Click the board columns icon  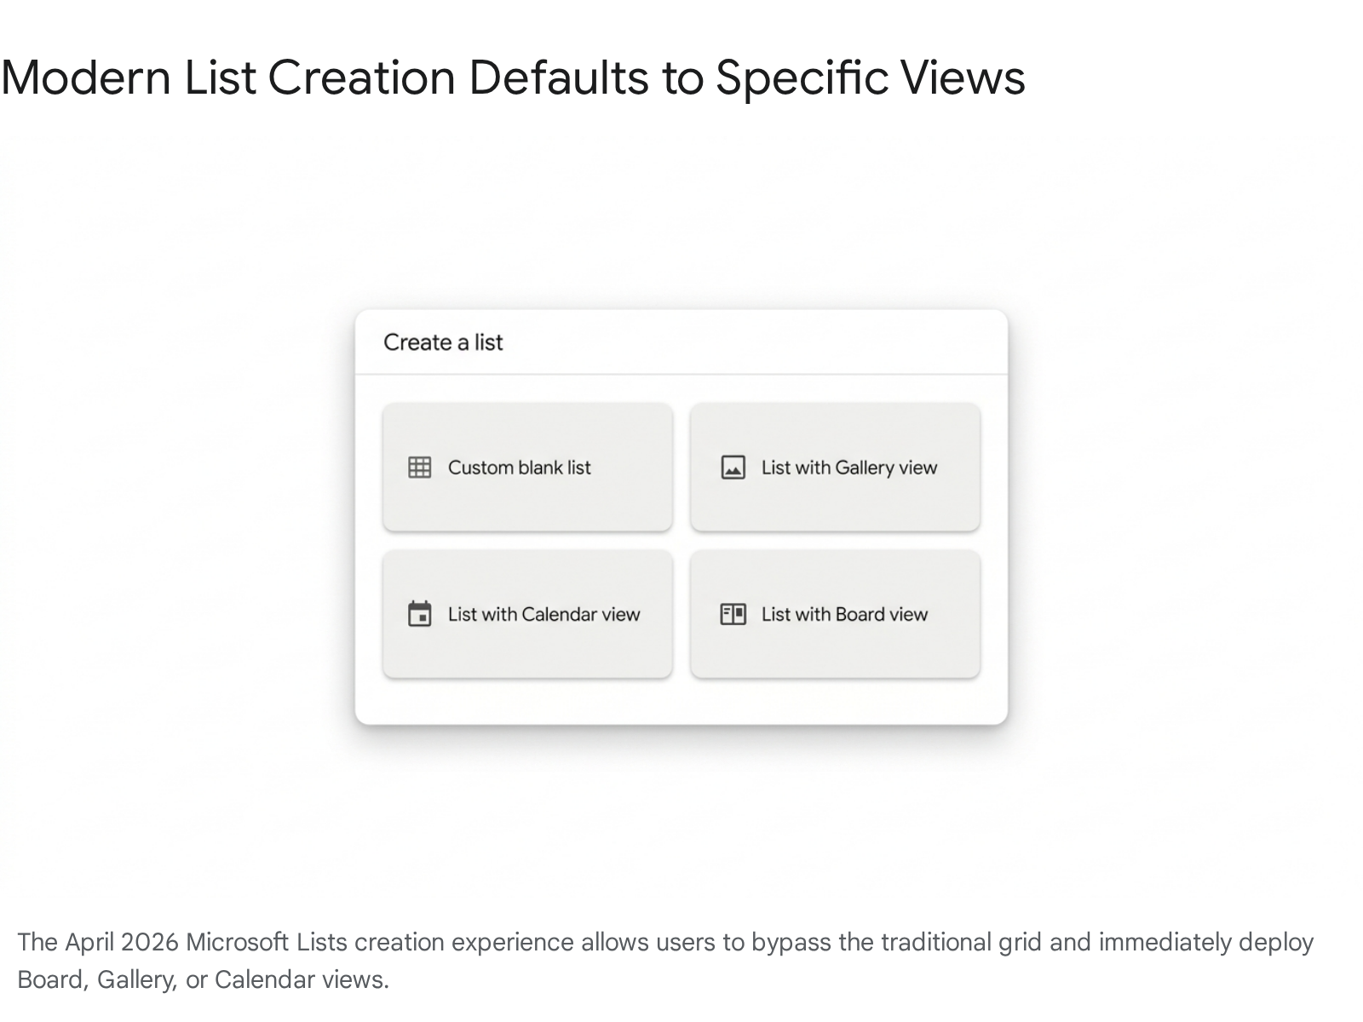[x=733, y=614]
